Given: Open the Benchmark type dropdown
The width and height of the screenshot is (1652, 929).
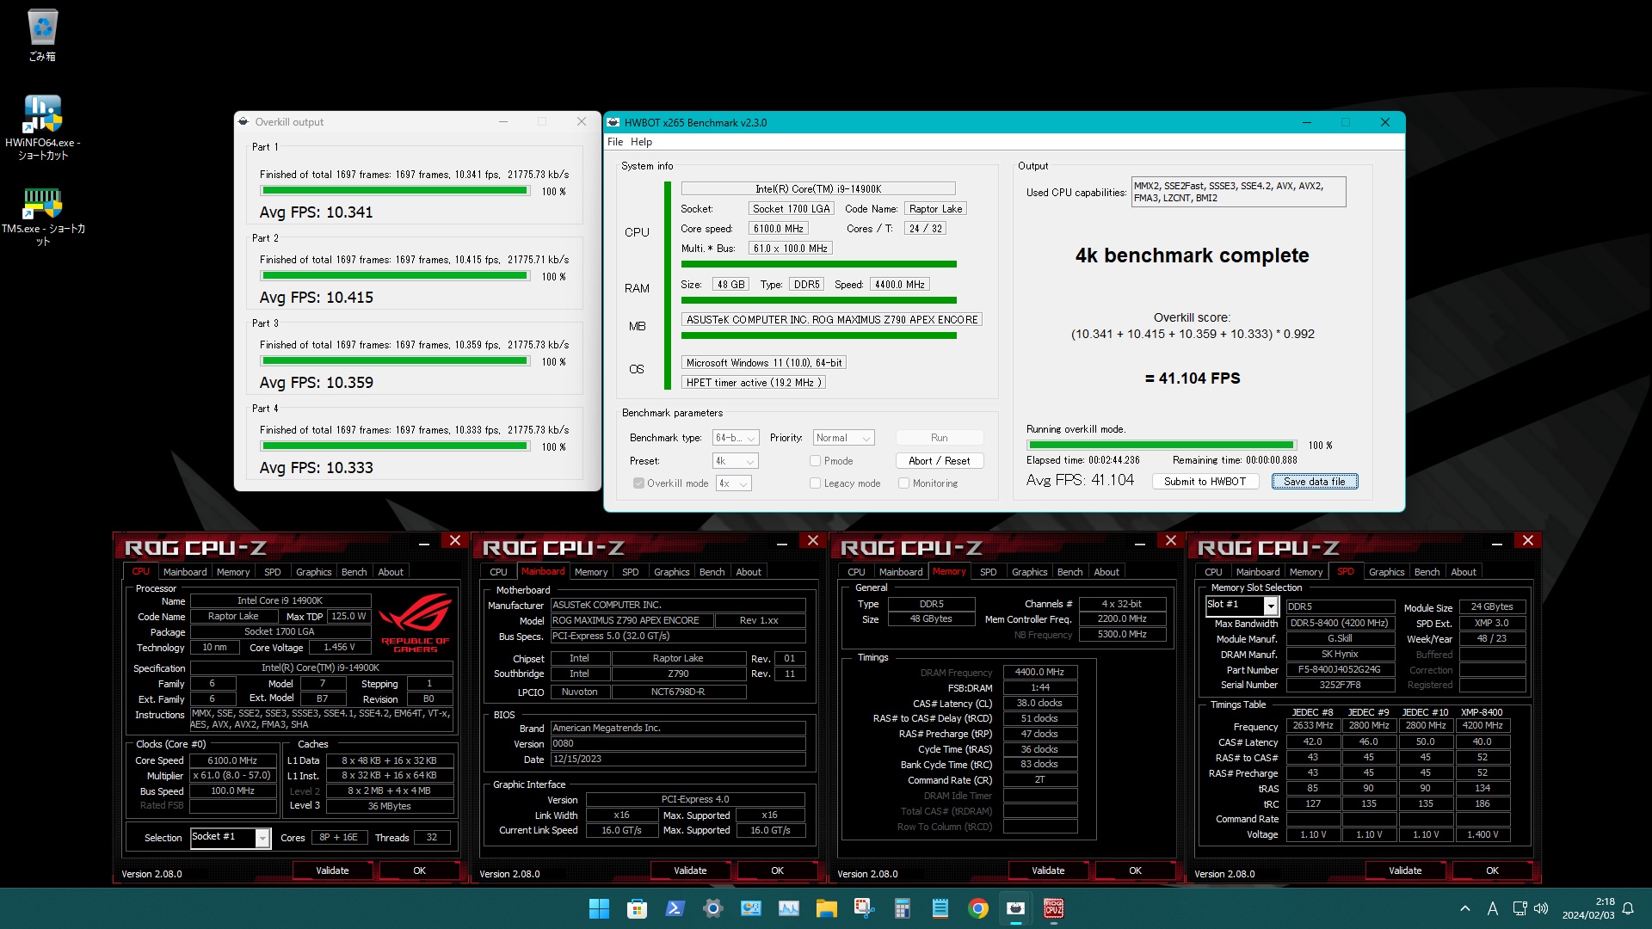Looking at the screenshot, I should [x=736, y=438].
